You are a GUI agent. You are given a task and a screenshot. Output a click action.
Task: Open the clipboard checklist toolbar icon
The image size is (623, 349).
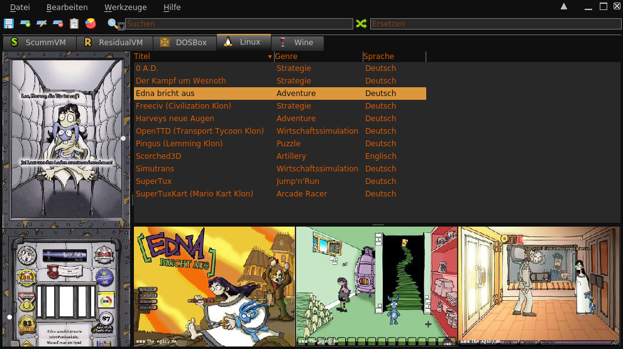point(74,23)
